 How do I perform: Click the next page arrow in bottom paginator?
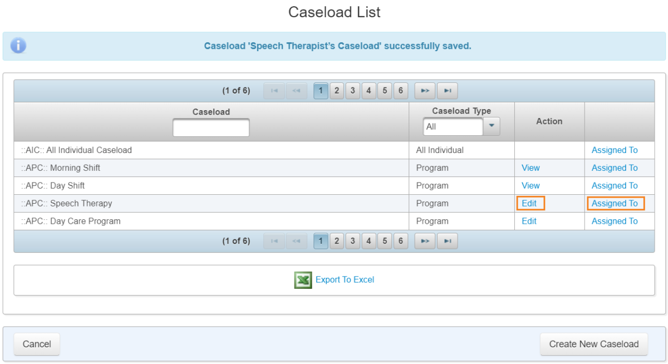[425, 240]
